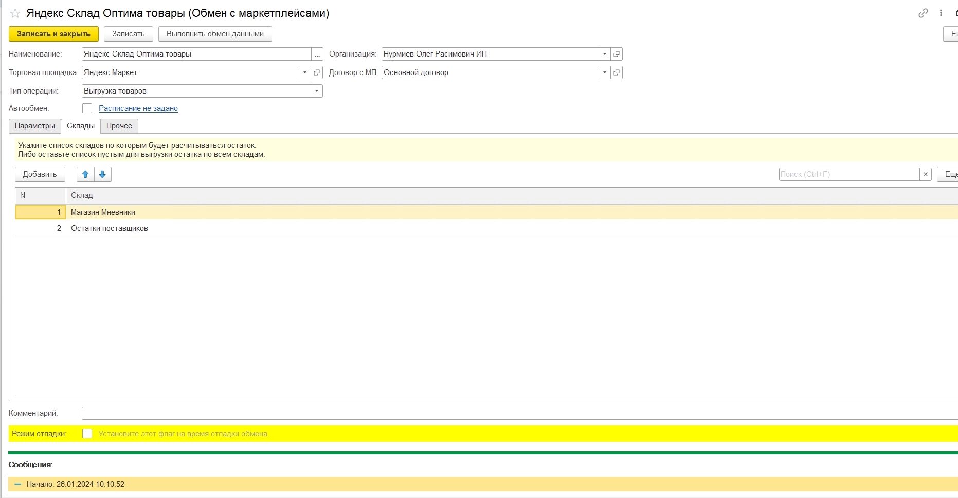The width and height of the screenshot is (958, 498).
Task: Expand the Тип операции dropdown
Action: click(x=317, y=91)
